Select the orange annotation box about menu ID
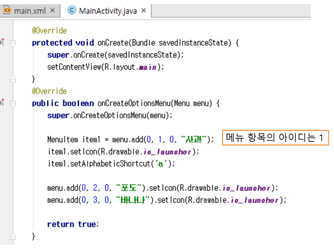The width and height of the screenshot is (334, 250). 275,138
